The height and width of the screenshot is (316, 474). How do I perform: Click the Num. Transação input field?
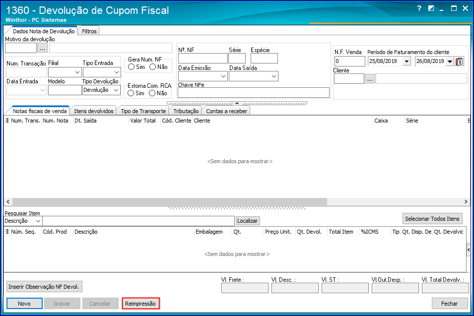pos(27,72)
